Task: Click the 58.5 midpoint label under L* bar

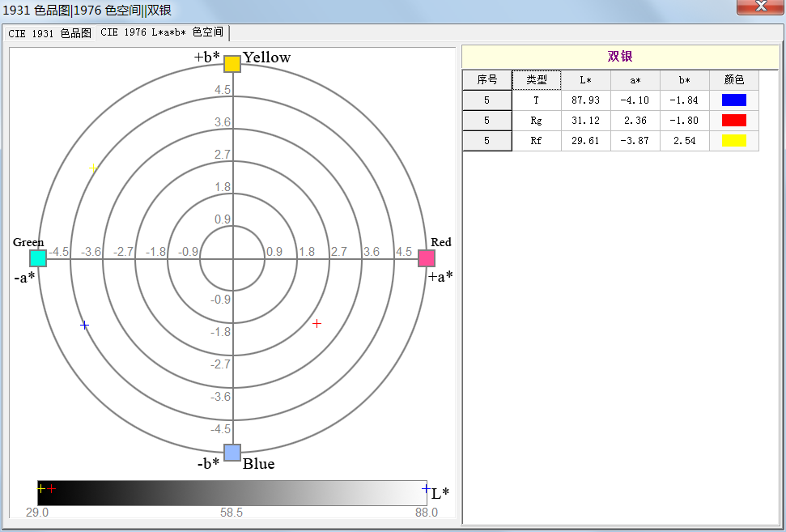Action: tap(232, 513)
